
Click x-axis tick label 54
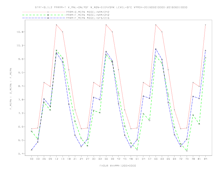(143, 159)
